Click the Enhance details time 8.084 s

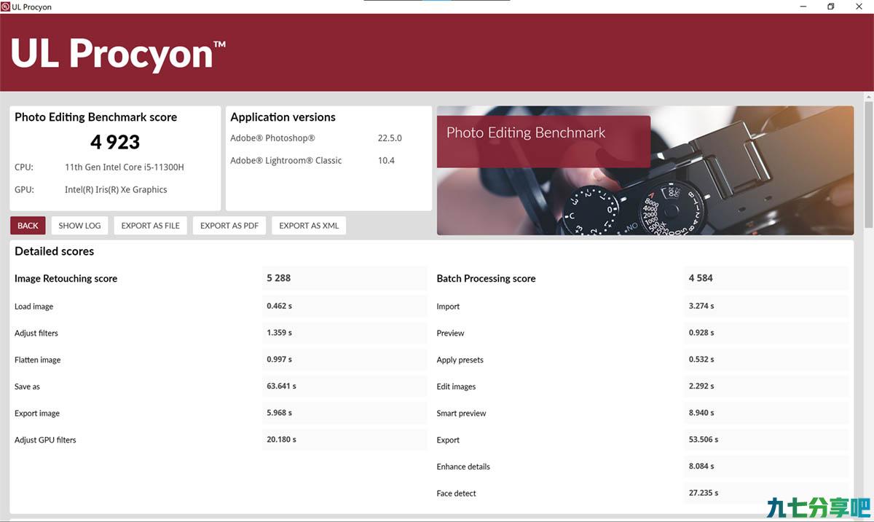tap(701, 467)
